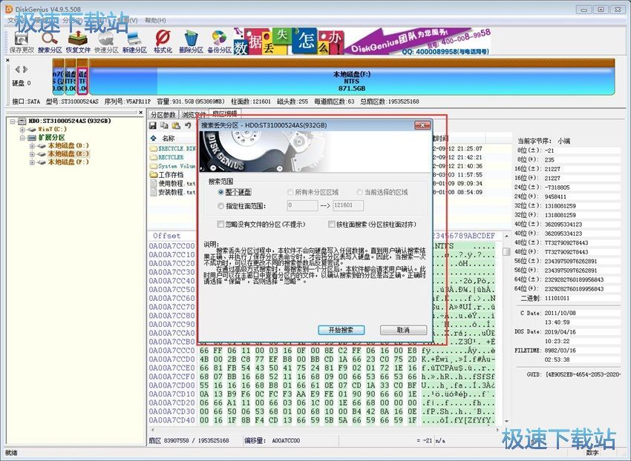Select the $RECYCLE.BIN folder icon
Screen dimensions: 631x461
tap(154, 149)
